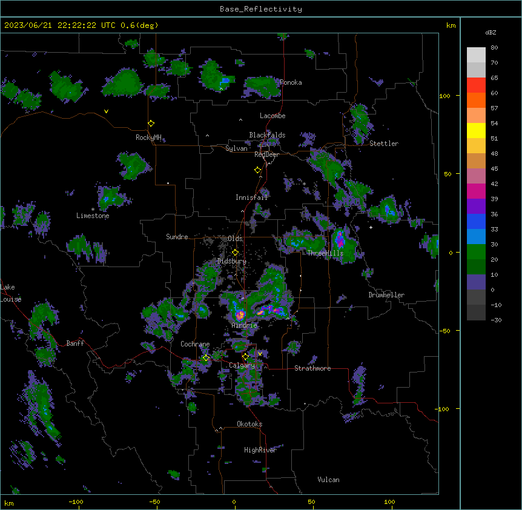Click the yellow marker near Olds

pyautogui.click(x=235, y=252)
